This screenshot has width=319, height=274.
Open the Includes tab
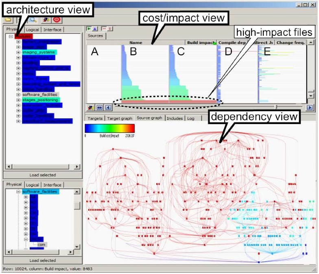click(x=175, y=118)
